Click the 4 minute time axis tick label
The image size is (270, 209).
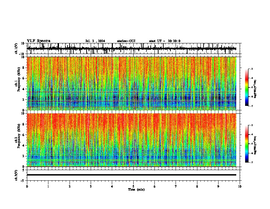point(112,186)
